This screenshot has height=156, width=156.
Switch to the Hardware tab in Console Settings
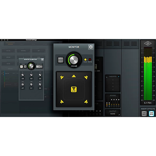[x=10, y=44]
